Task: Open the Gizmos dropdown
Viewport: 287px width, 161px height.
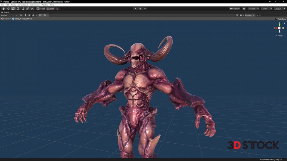Action: [x=250, y=15]
